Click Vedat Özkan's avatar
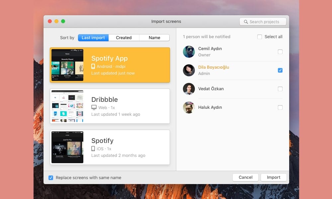Viewport: 332px width, 199px height. click(x=189, y=89)
